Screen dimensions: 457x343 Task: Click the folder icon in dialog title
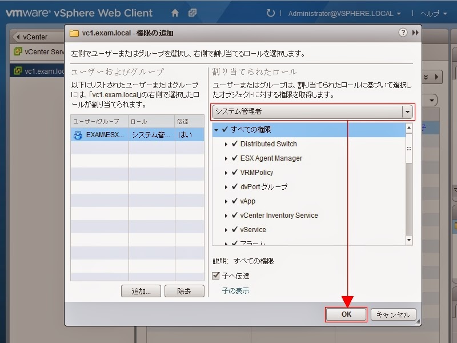[x=74, y=33]
